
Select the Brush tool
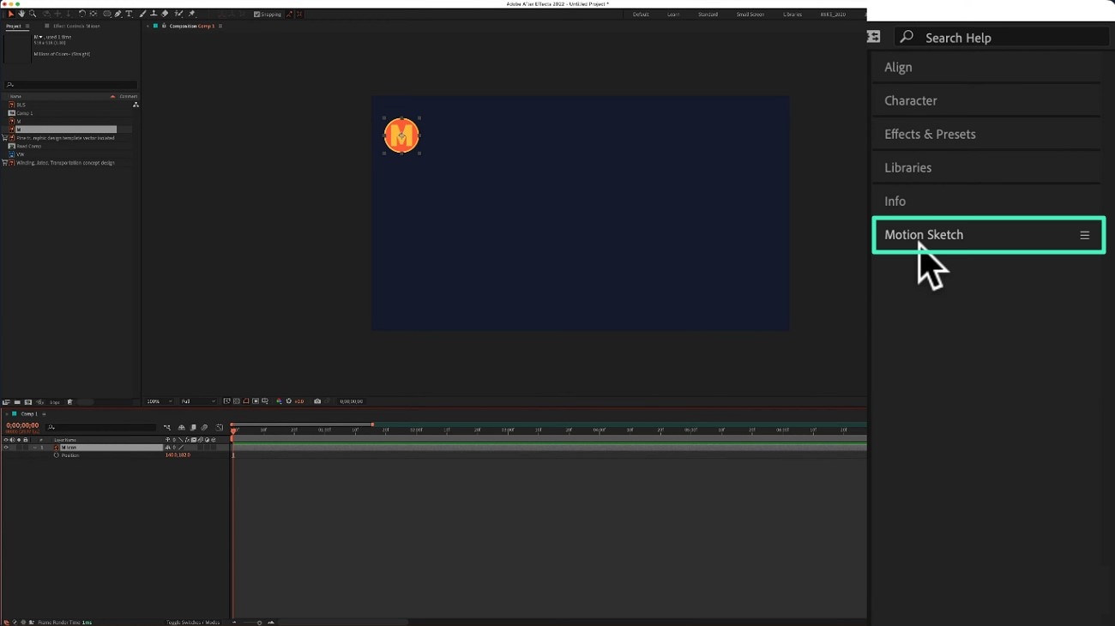coord(142,14)
